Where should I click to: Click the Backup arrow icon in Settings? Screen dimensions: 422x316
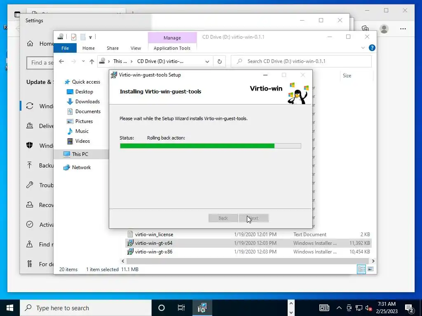point(30,165)
